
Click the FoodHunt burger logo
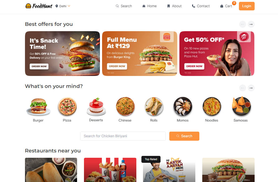coord(28,6)
